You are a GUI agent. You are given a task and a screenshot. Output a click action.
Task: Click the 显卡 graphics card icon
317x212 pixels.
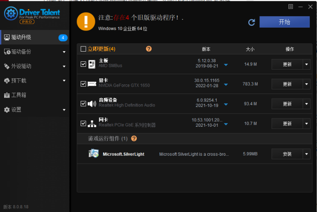pos(92,84)
